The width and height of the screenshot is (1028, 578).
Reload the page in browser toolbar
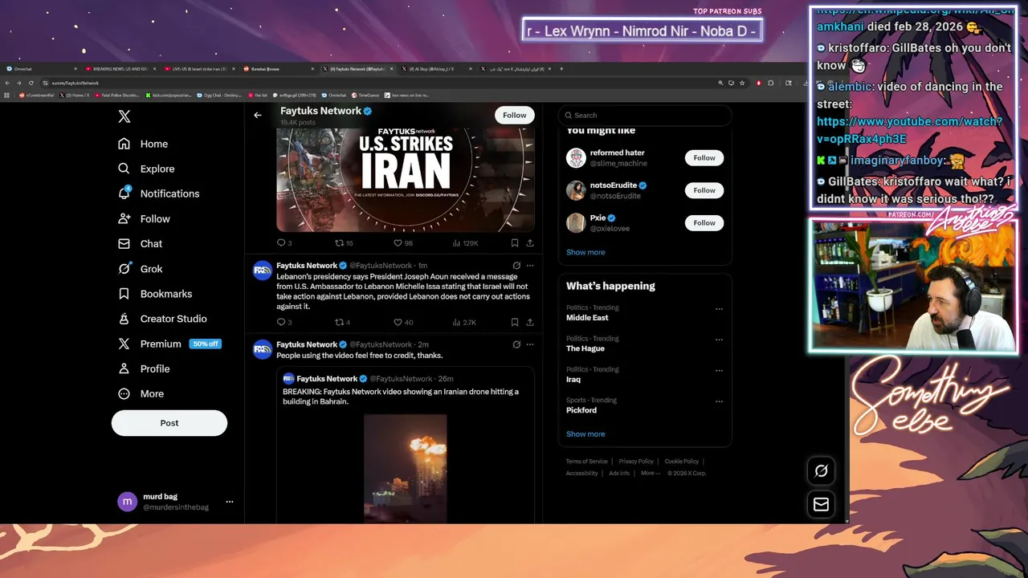(31, 83)
